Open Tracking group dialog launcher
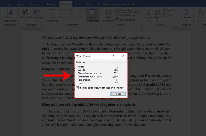 click(x=141, y=24)
